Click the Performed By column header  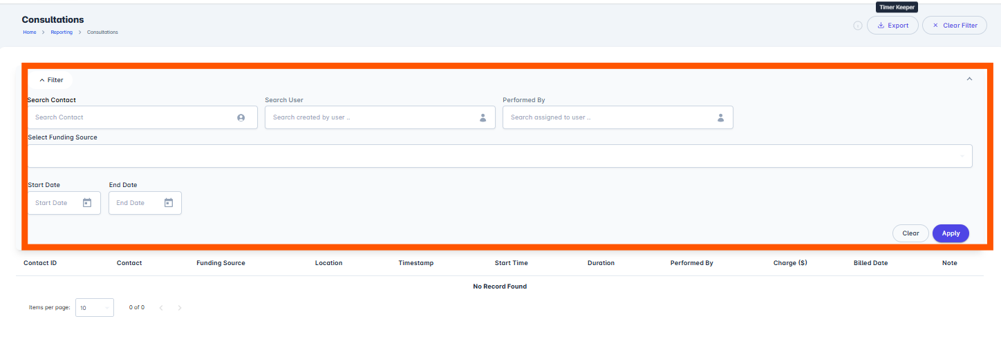tap(691, 263)
